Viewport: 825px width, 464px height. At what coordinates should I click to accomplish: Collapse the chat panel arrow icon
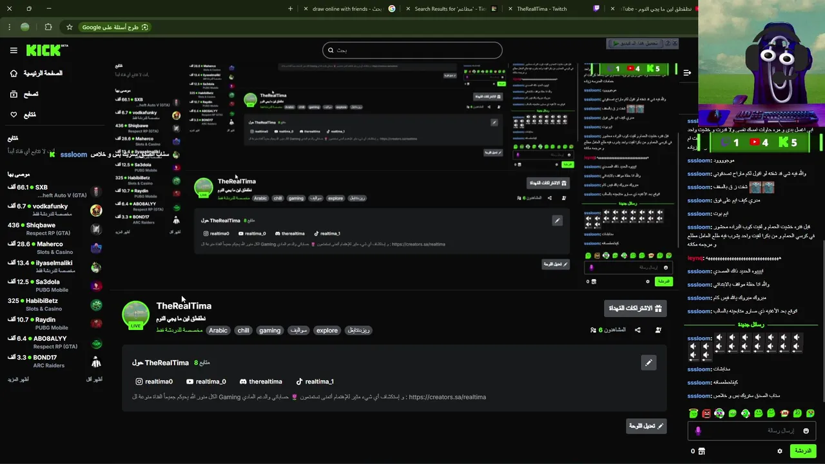tap(687, 73)
